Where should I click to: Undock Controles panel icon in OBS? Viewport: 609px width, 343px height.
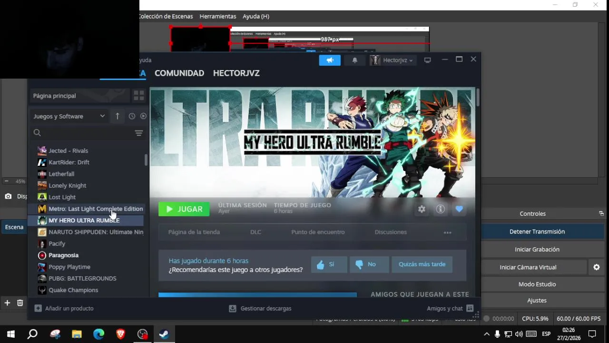(601, 214)
